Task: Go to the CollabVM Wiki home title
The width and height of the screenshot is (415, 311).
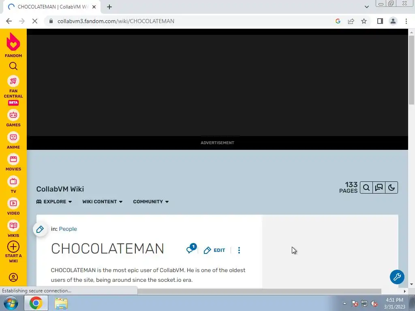Action: click(60, 189)
